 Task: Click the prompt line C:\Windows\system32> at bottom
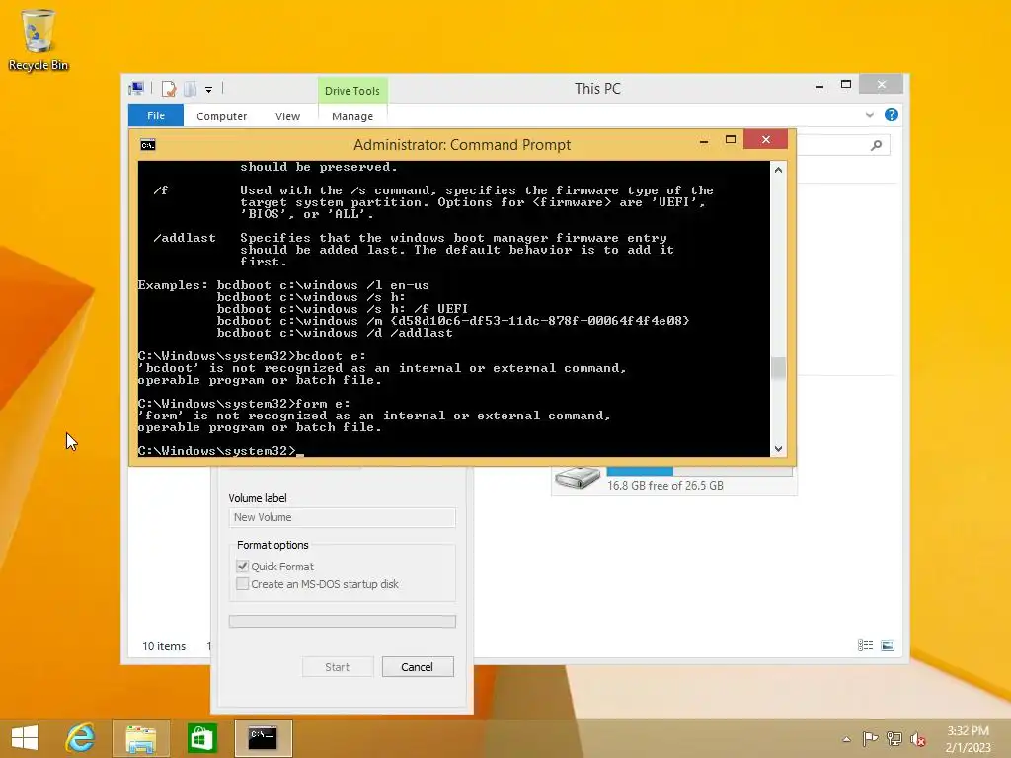click(217, 450)
